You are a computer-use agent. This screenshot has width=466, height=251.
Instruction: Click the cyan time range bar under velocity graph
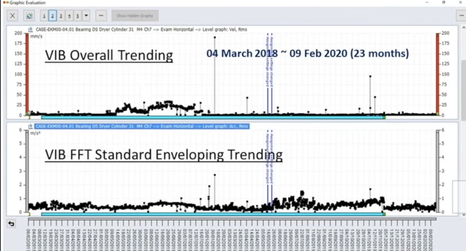tap(211, 117)
